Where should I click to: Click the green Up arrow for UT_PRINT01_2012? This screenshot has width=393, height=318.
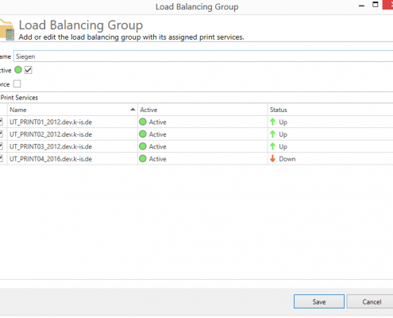coord(272,122)
